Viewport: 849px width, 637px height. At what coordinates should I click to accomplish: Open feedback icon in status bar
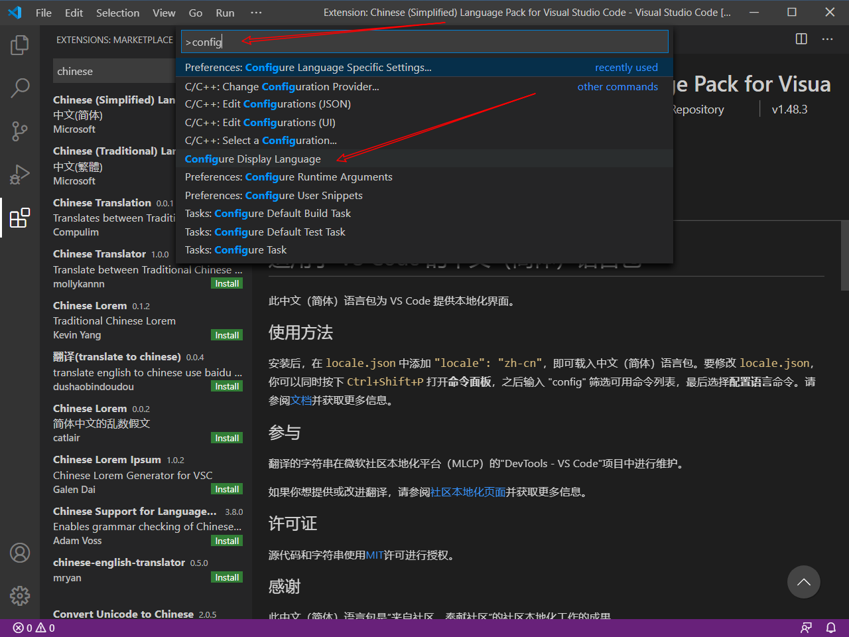806,628
